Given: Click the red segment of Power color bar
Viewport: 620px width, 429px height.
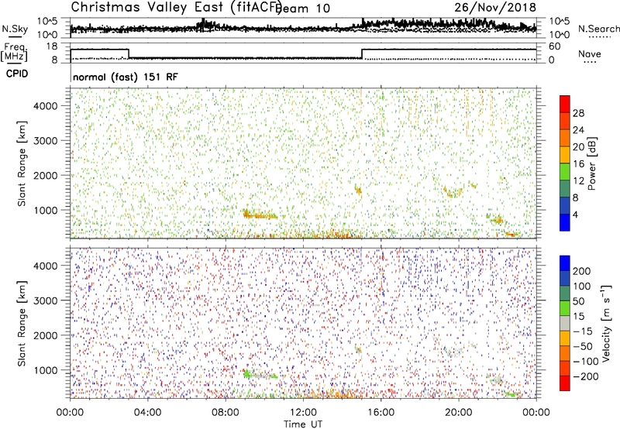Looking at the screenshot, I should pyautogui.click(x=565, y=104).
